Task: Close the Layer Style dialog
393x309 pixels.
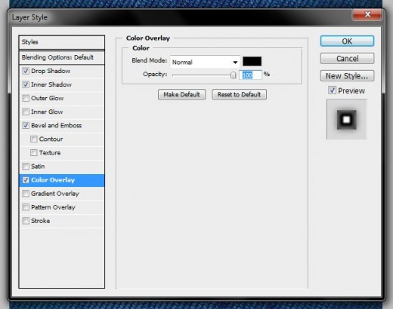Action: click(367, 15)
